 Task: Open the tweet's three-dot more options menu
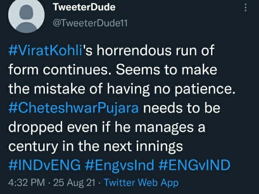[245, 7]
